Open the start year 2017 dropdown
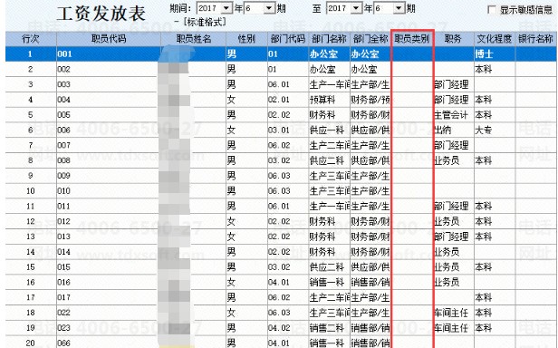 [226, 8]
